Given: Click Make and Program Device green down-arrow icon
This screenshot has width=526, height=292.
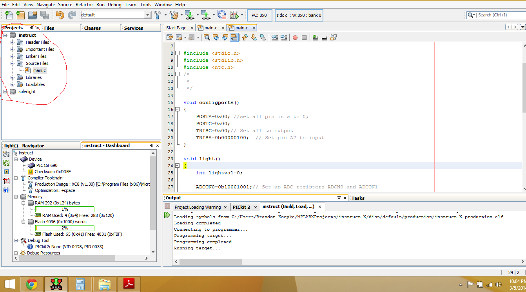Looking at the screenshot, I should pyautogui.click(x=189, y=15).
